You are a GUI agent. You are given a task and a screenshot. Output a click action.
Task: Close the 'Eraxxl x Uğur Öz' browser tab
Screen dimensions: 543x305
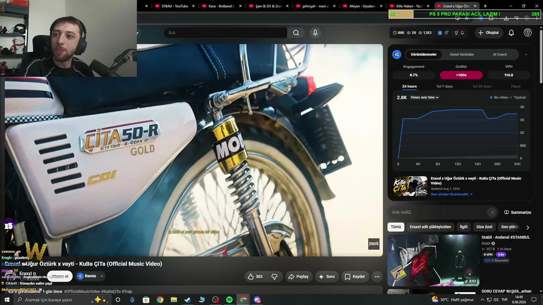(475, 6)
